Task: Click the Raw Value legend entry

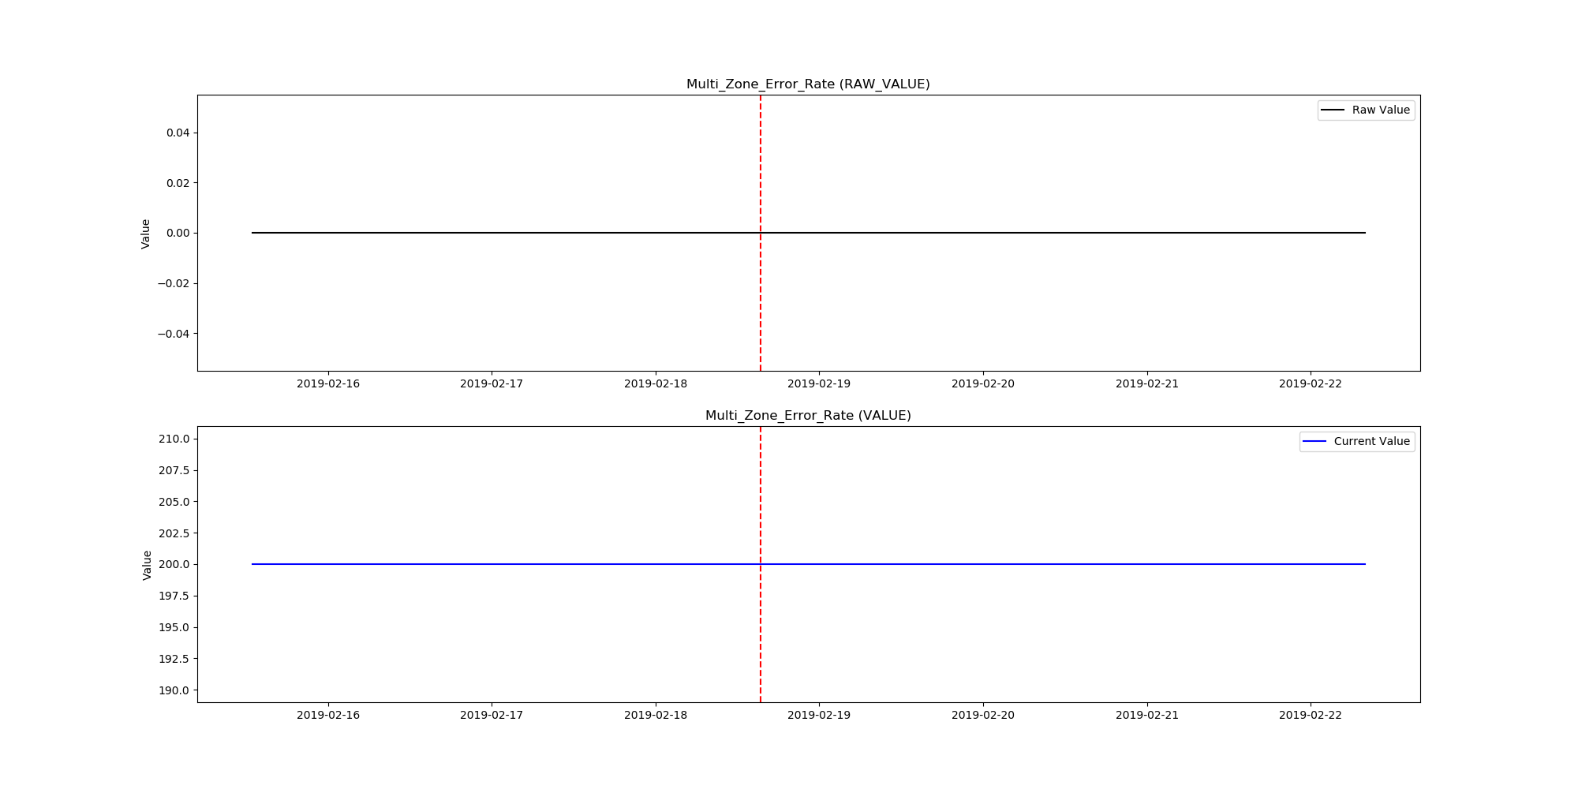Action: [x=1366, y=110]
